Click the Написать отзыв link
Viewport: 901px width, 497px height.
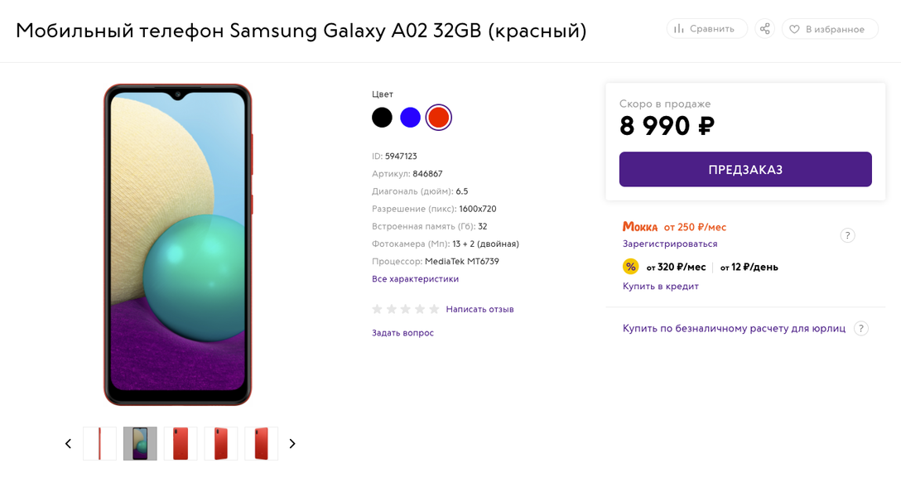479,309
